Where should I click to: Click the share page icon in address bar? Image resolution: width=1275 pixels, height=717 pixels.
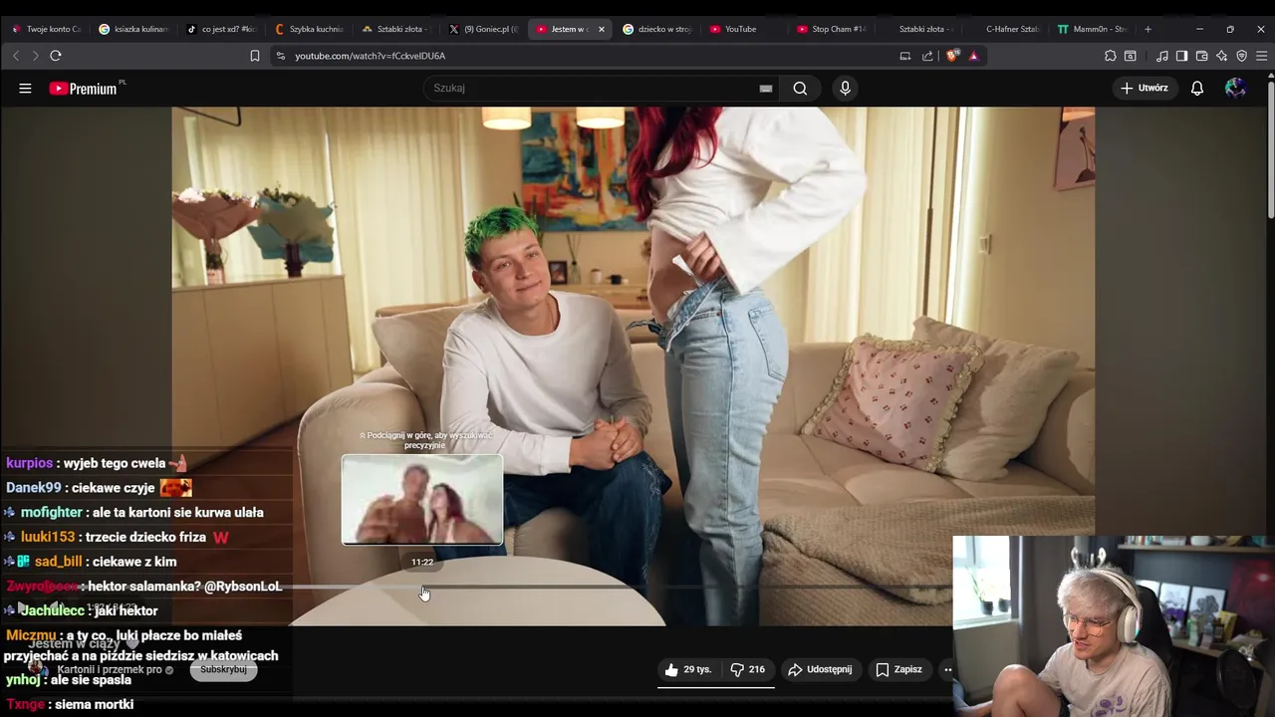click(927, 56)
